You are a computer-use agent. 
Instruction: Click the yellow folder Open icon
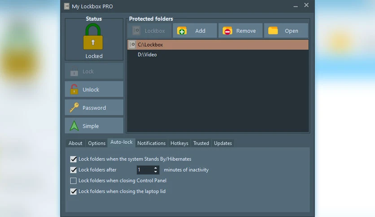click(x=273, y=30)
